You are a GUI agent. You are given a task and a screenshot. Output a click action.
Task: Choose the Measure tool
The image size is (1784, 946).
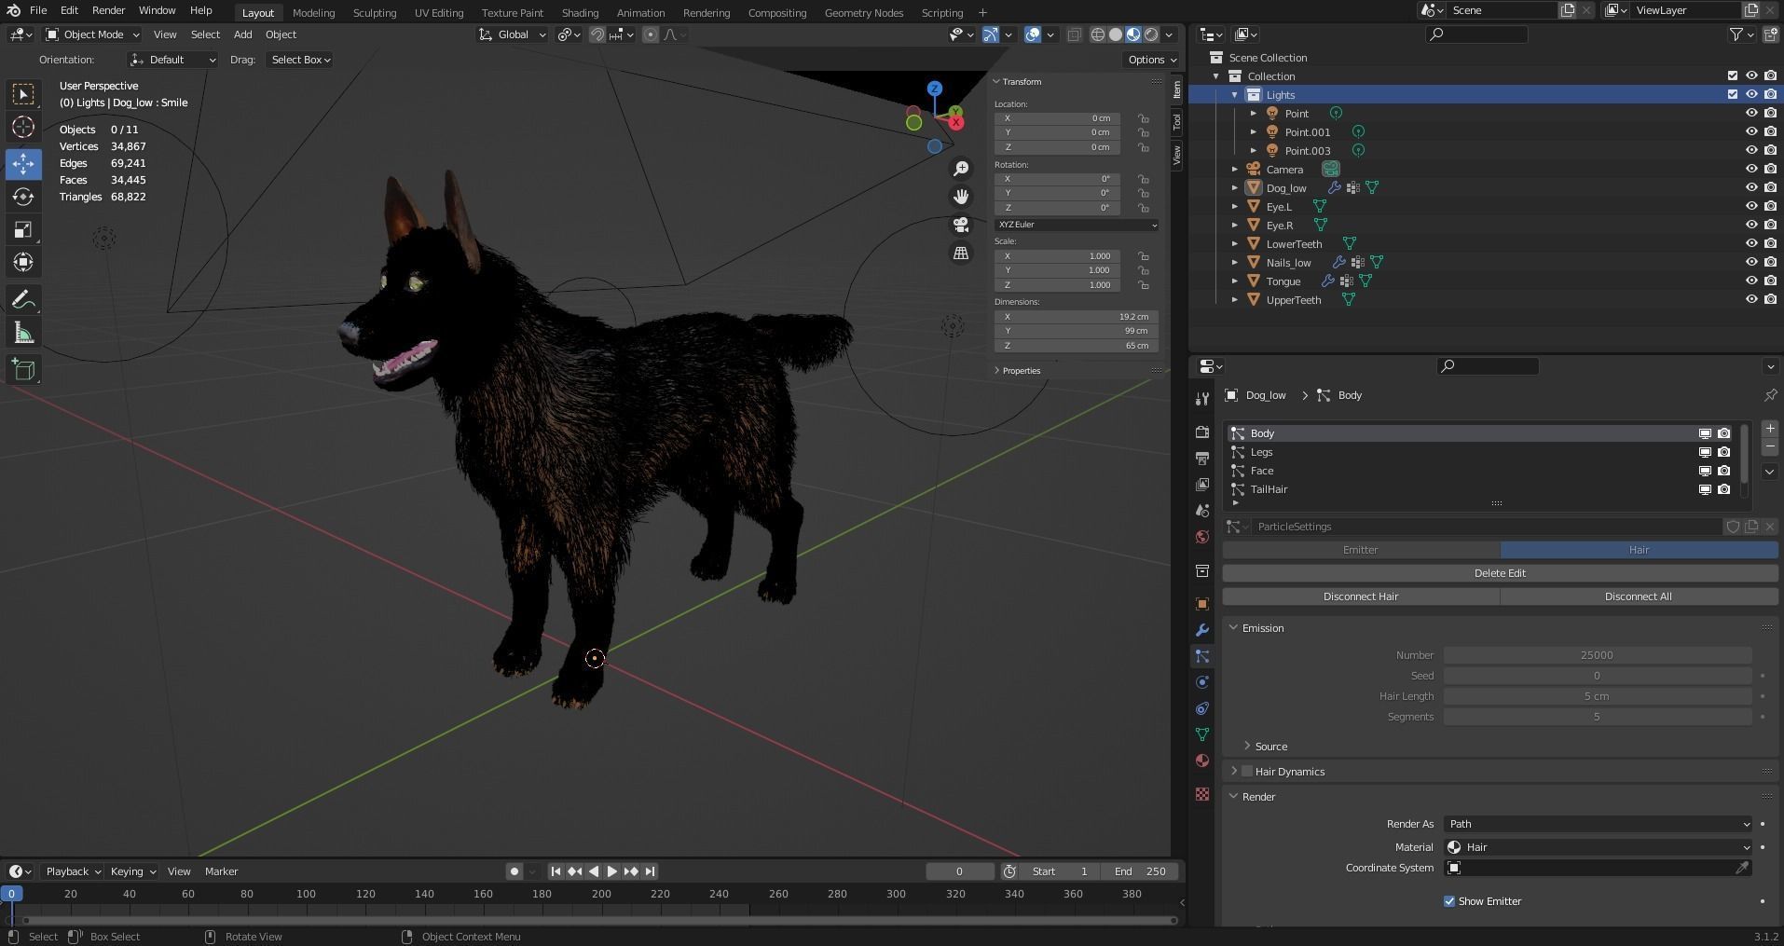23,334
